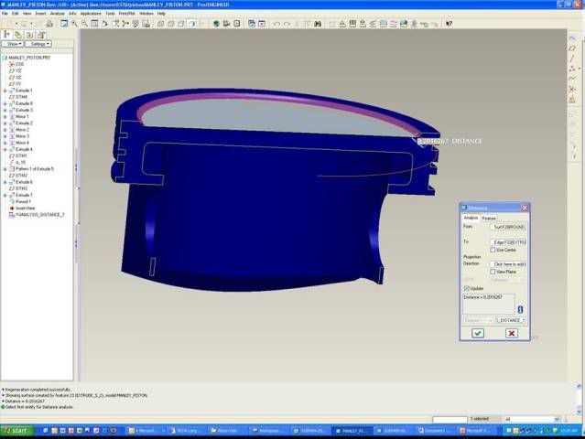
Task: Click the red X cancel button
Action: (511, 333)
